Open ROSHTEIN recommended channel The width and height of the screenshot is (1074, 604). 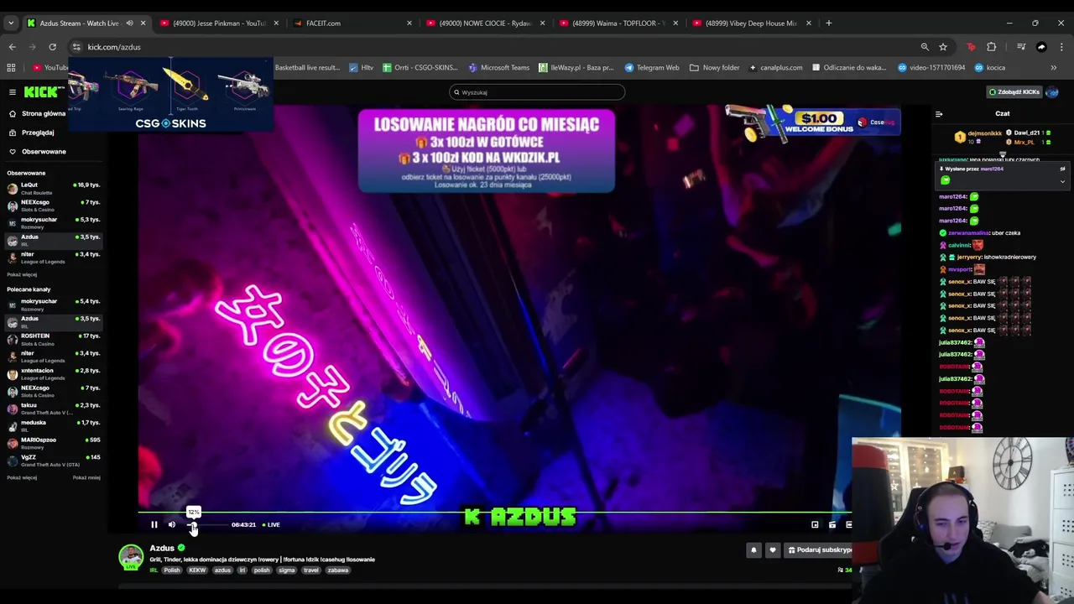point(54,340)
